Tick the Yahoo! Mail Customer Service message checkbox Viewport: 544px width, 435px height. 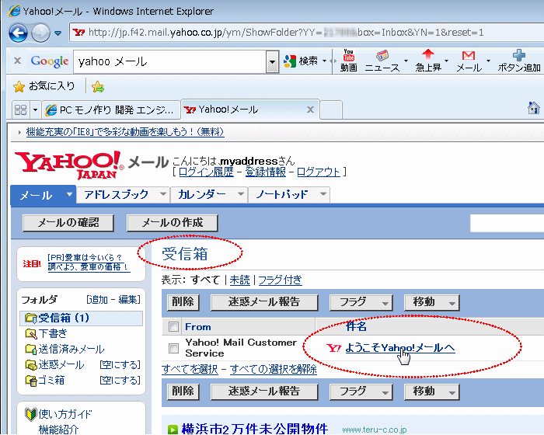pos(174,347)
